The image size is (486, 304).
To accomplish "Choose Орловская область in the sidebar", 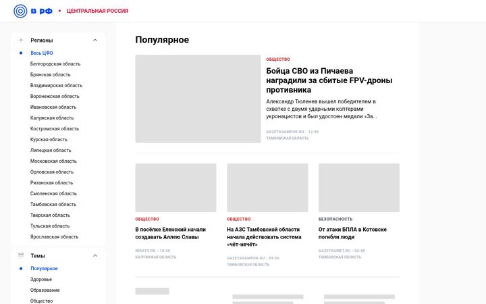I will point(52,172).
